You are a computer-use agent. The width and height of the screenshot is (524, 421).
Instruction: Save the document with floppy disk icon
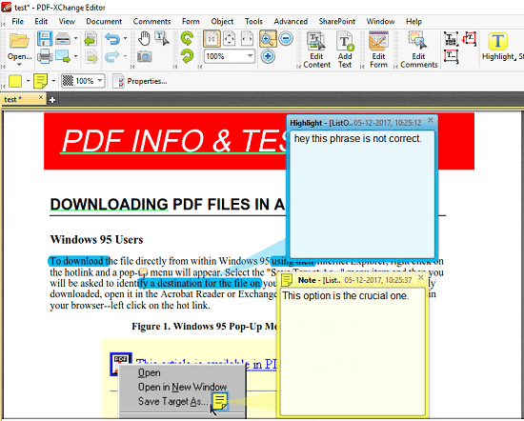[45, 39]
